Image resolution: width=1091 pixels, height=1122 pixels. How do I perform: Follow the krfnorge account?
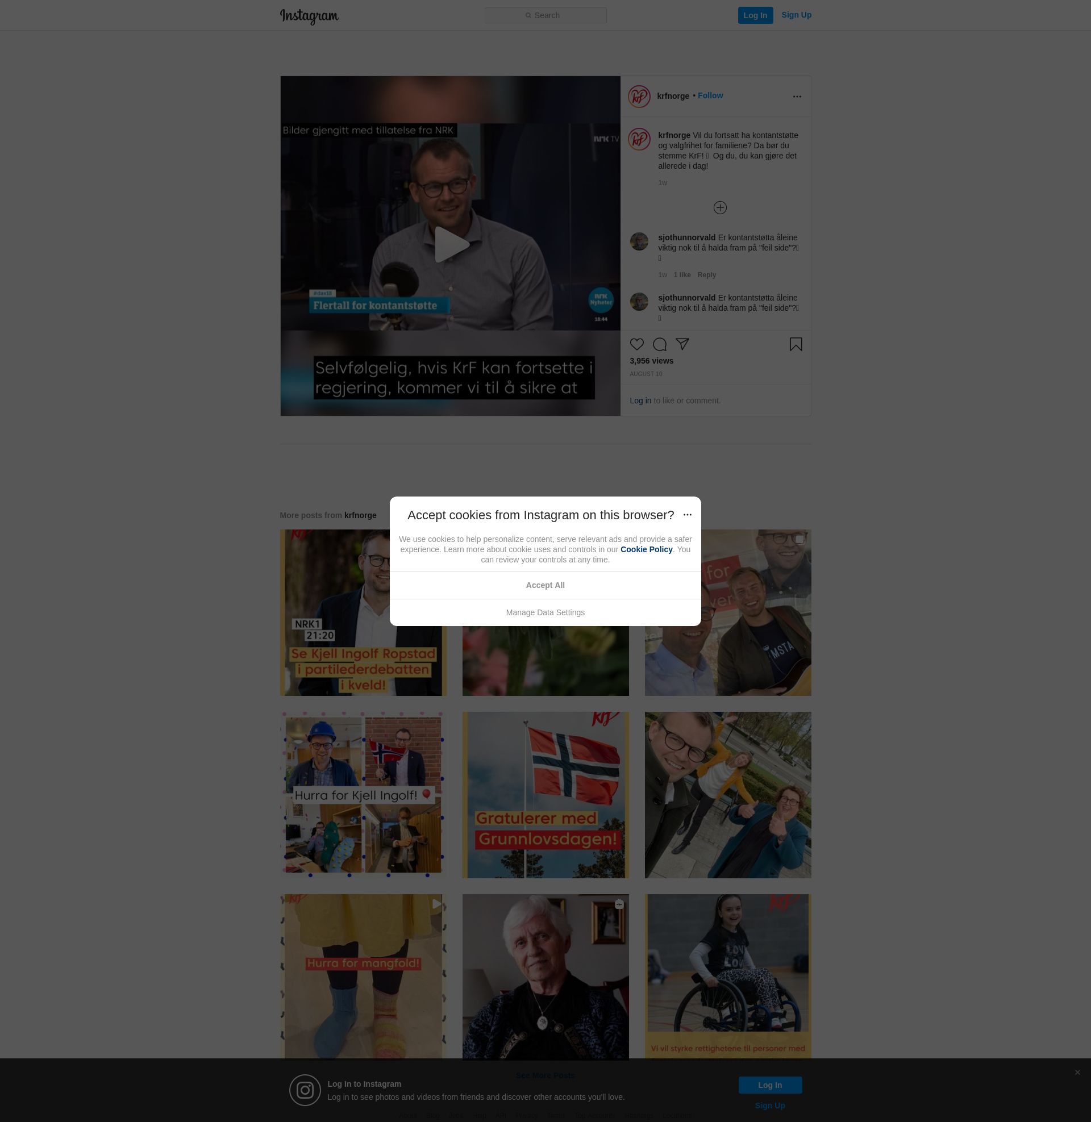[x=710, y=95]
